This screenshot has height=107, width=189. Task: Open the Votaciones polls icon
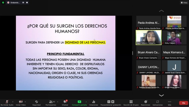(x=94, y=102)
